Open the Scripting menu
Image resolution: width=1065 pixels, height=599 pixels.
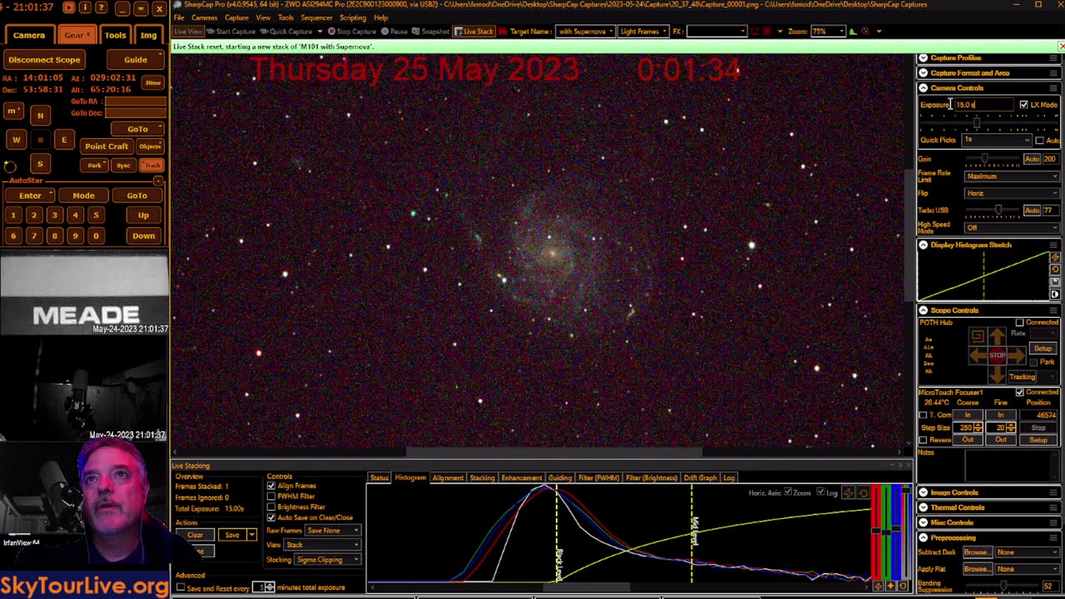[353, 17]
